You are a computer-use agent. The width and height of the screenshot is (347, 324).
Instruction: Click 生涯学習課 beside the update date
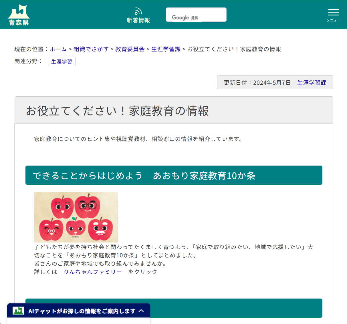[x=312, y=82]
